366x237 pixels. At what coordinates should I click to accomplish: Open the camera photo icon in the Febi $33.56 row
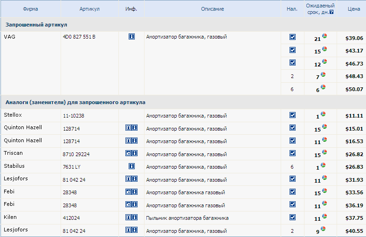(128, 191)
